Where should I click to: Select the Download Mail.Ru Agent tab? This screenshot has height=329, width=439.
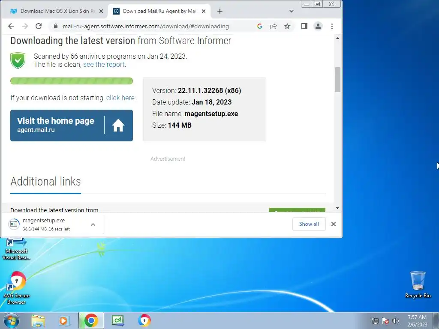(159, 11)
